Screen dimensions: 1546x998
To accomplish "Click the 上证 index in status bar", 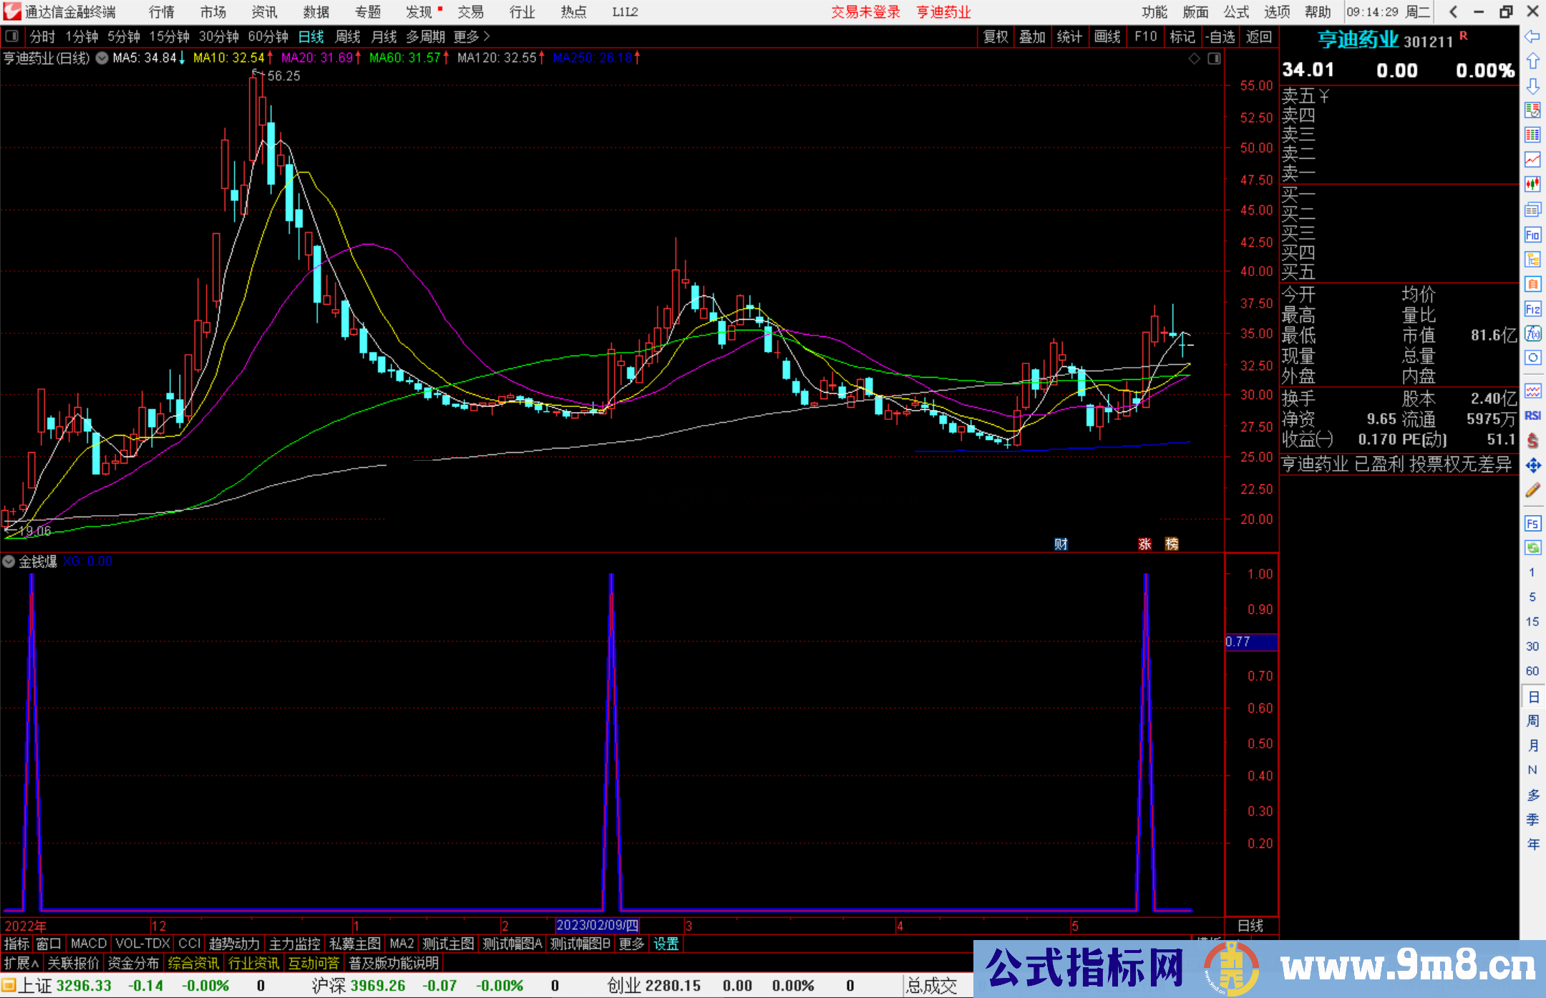I will (36, 986).
